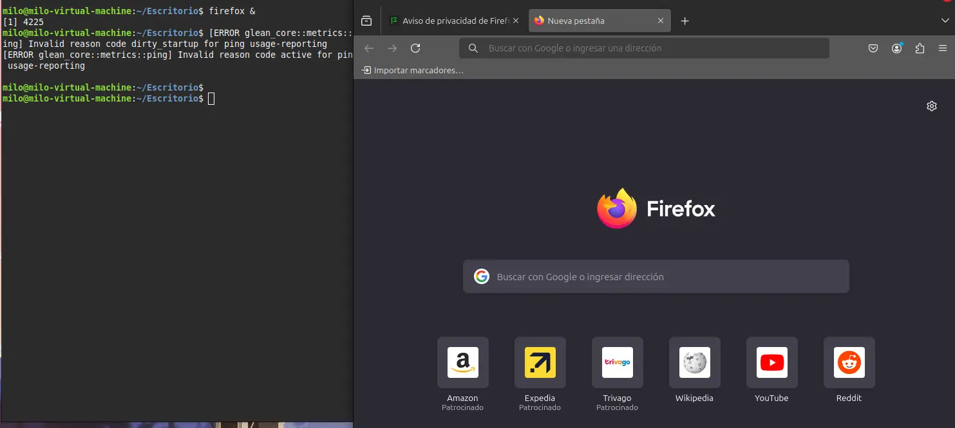Select the Nueva pestaña tab
Viewport: 955px width, 428px height.
point(592,21)
